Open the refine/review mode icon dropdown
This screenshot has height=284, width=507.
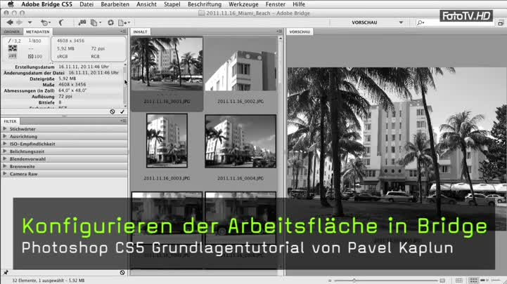(96, 22)
